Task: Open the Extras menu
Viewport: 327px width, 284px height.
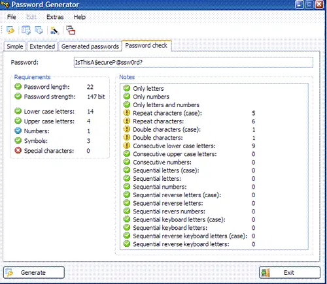Action: click(55, 17)
